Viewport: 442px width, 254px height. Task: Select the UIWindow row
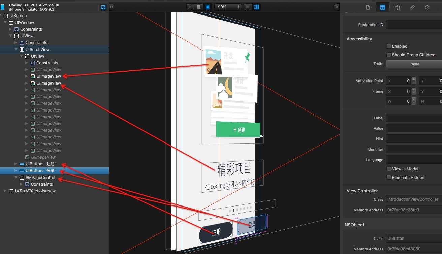click(54, 23)
